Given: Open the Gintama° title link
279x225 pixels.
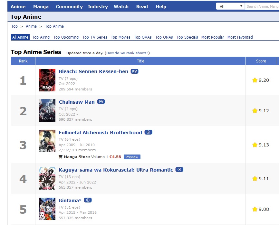Looking at the screenshot, I should [70, 201].
